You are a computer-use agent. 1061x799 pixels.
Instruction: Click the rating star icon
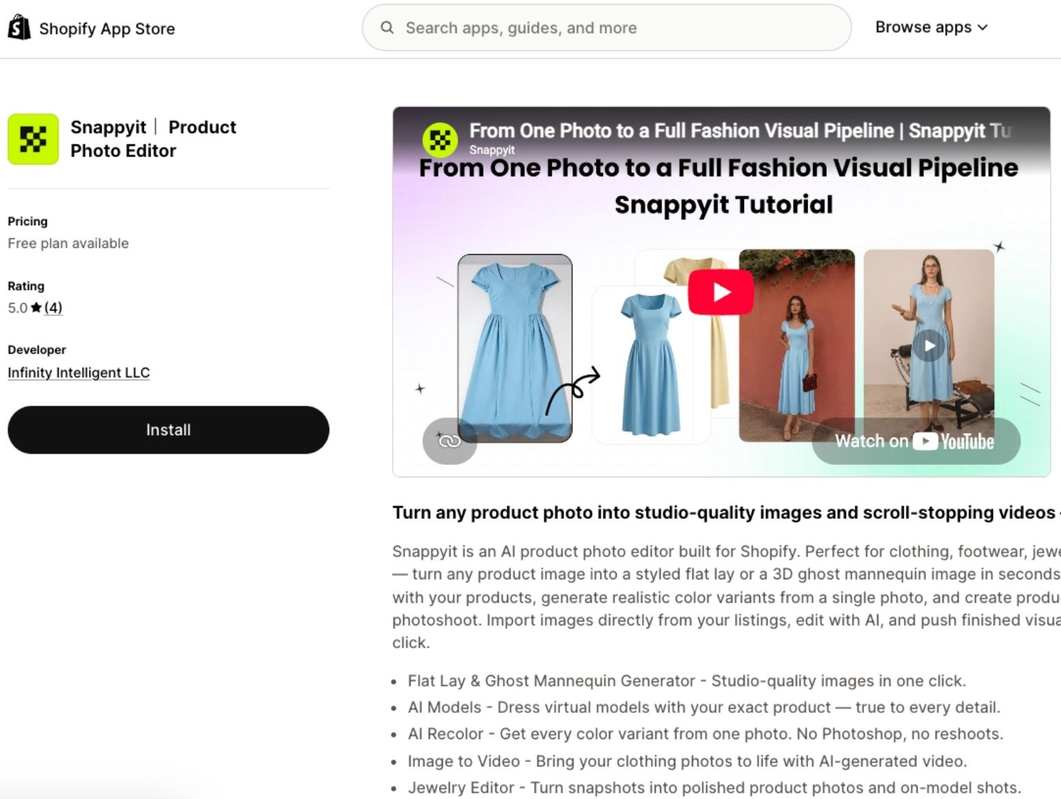(37, 308)
